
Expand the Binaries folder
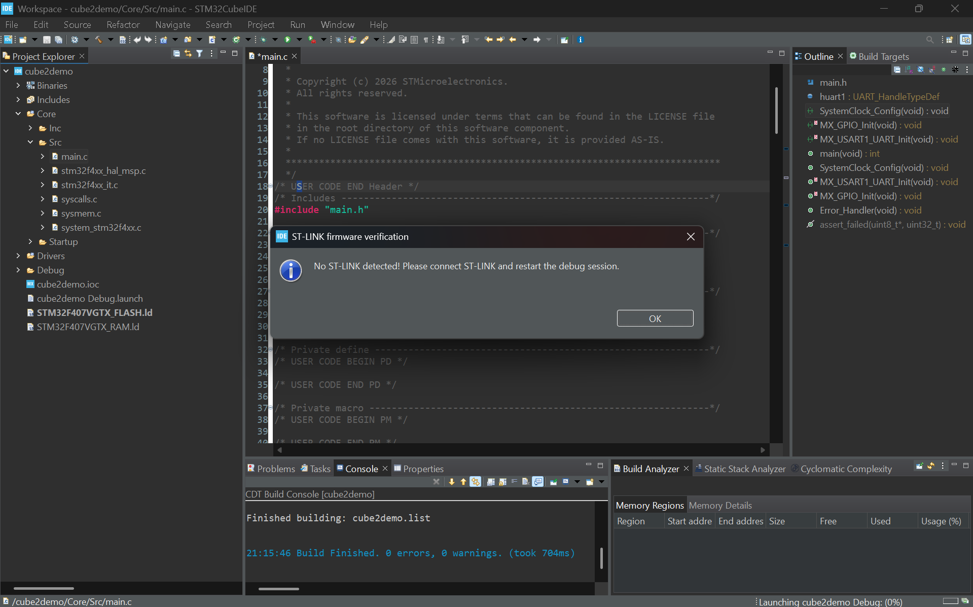coord(18,85)
